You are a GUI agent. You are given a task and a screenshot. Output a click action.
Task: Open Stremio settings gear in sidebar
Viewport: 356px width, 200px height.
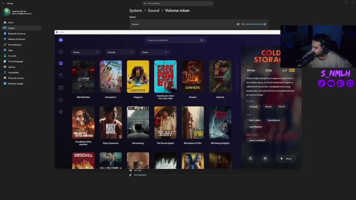click(x=61, y=112)
